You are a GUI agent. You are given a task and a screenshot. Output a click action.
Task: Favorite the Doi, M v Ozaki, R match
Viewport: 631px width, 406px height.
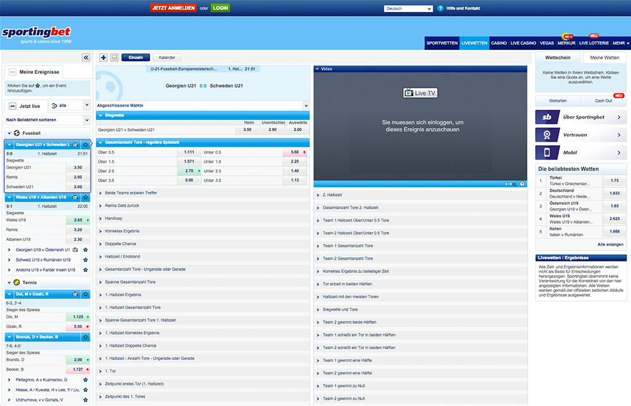click(85, 294)
